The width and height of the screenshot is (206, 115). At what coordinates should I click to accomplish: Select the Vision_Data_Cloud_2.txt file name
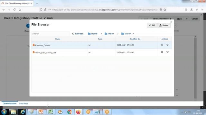(x=45, y=53)
